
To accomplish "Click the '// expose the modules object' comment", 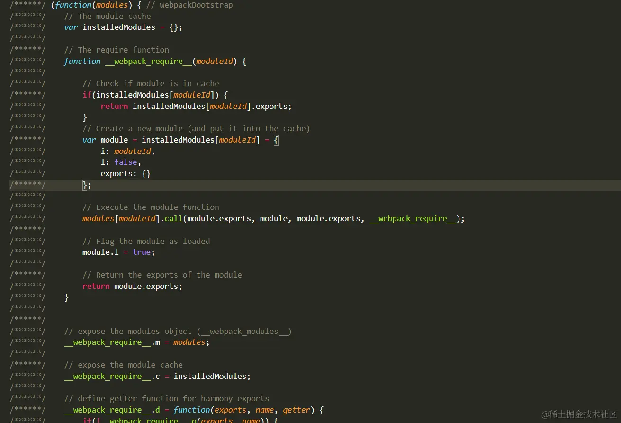I will [178, 331].
